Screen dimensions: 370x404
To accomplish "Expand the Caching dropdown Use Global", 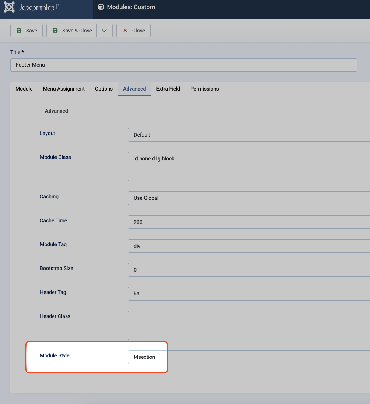I will 249,198.
